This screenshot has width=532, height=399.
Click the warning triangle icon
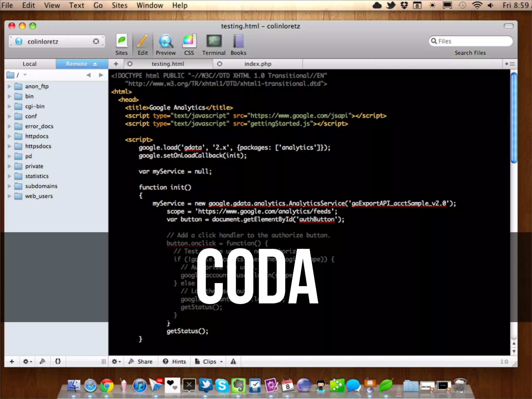pos(233,361)
